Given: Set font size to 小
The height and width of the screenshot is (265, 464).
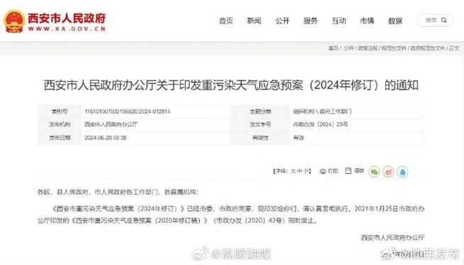Looking at the screenshot, I should (306, 171).
